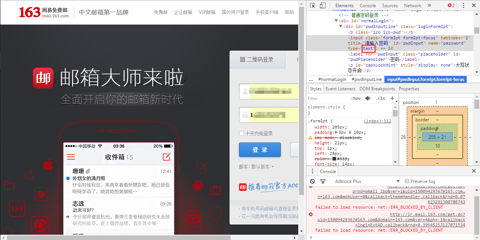Screen dimensions: 480x240
Task: Switch to the Elements tab
Action: [x=344, y=6]
